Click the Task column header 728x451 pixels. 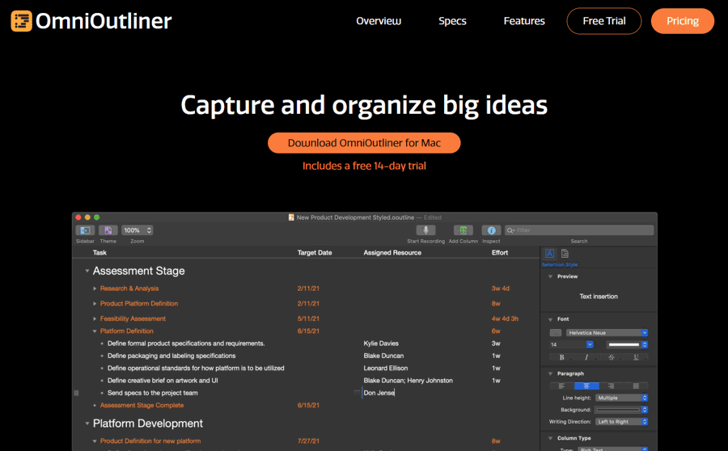tap(99, 252)
